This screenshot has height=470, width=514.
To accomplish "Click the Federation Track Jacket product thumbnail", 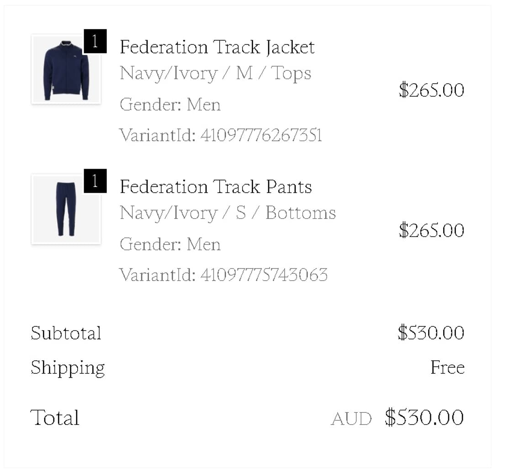I will 66,70.
